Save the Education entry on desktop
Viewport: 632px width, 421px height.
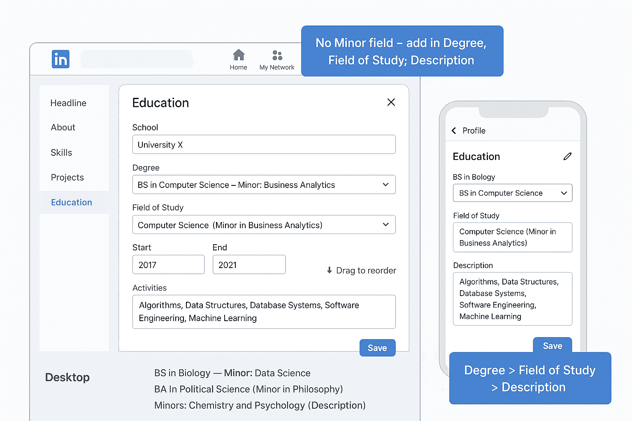click(377, 347)
